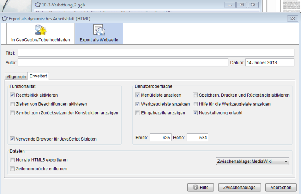
Task: Enable Speichern, Drucken und Rückgängig aktivieren
Action: click(x=195, y=95)
